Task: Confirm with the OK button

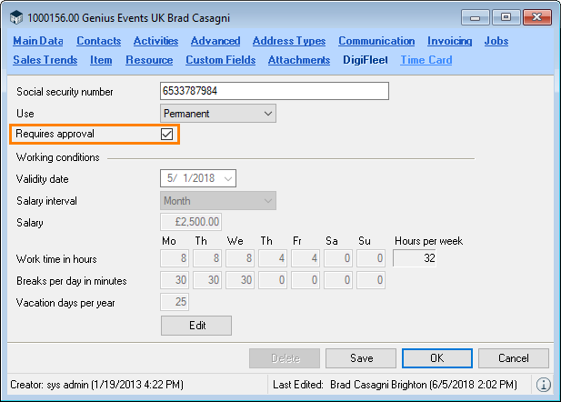Action: (x=436, y=358)
